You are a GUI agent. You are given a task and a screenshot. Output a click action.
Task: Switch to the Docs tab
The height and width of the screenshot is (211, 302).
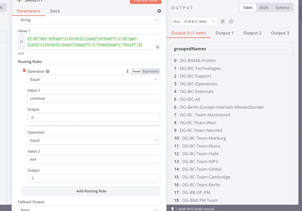55,11
